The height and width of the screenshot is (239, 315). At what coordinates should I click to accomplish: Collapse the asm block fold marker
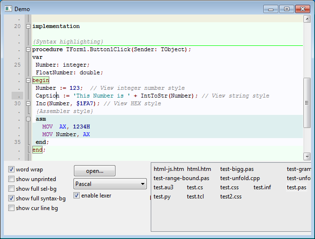(28, 119)
